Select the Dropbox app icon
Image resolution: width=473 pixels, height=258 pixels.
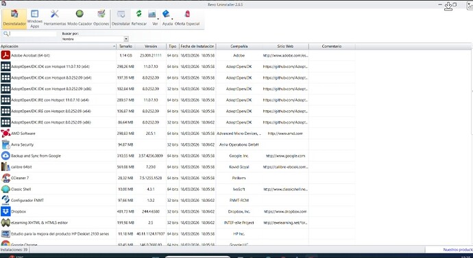pyautogui.click(x=5, y=211)
